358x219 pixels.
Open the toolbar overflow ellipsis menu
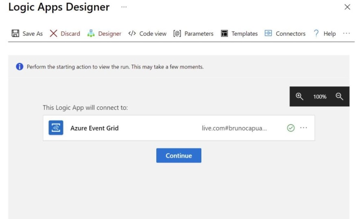pos(346,33)
